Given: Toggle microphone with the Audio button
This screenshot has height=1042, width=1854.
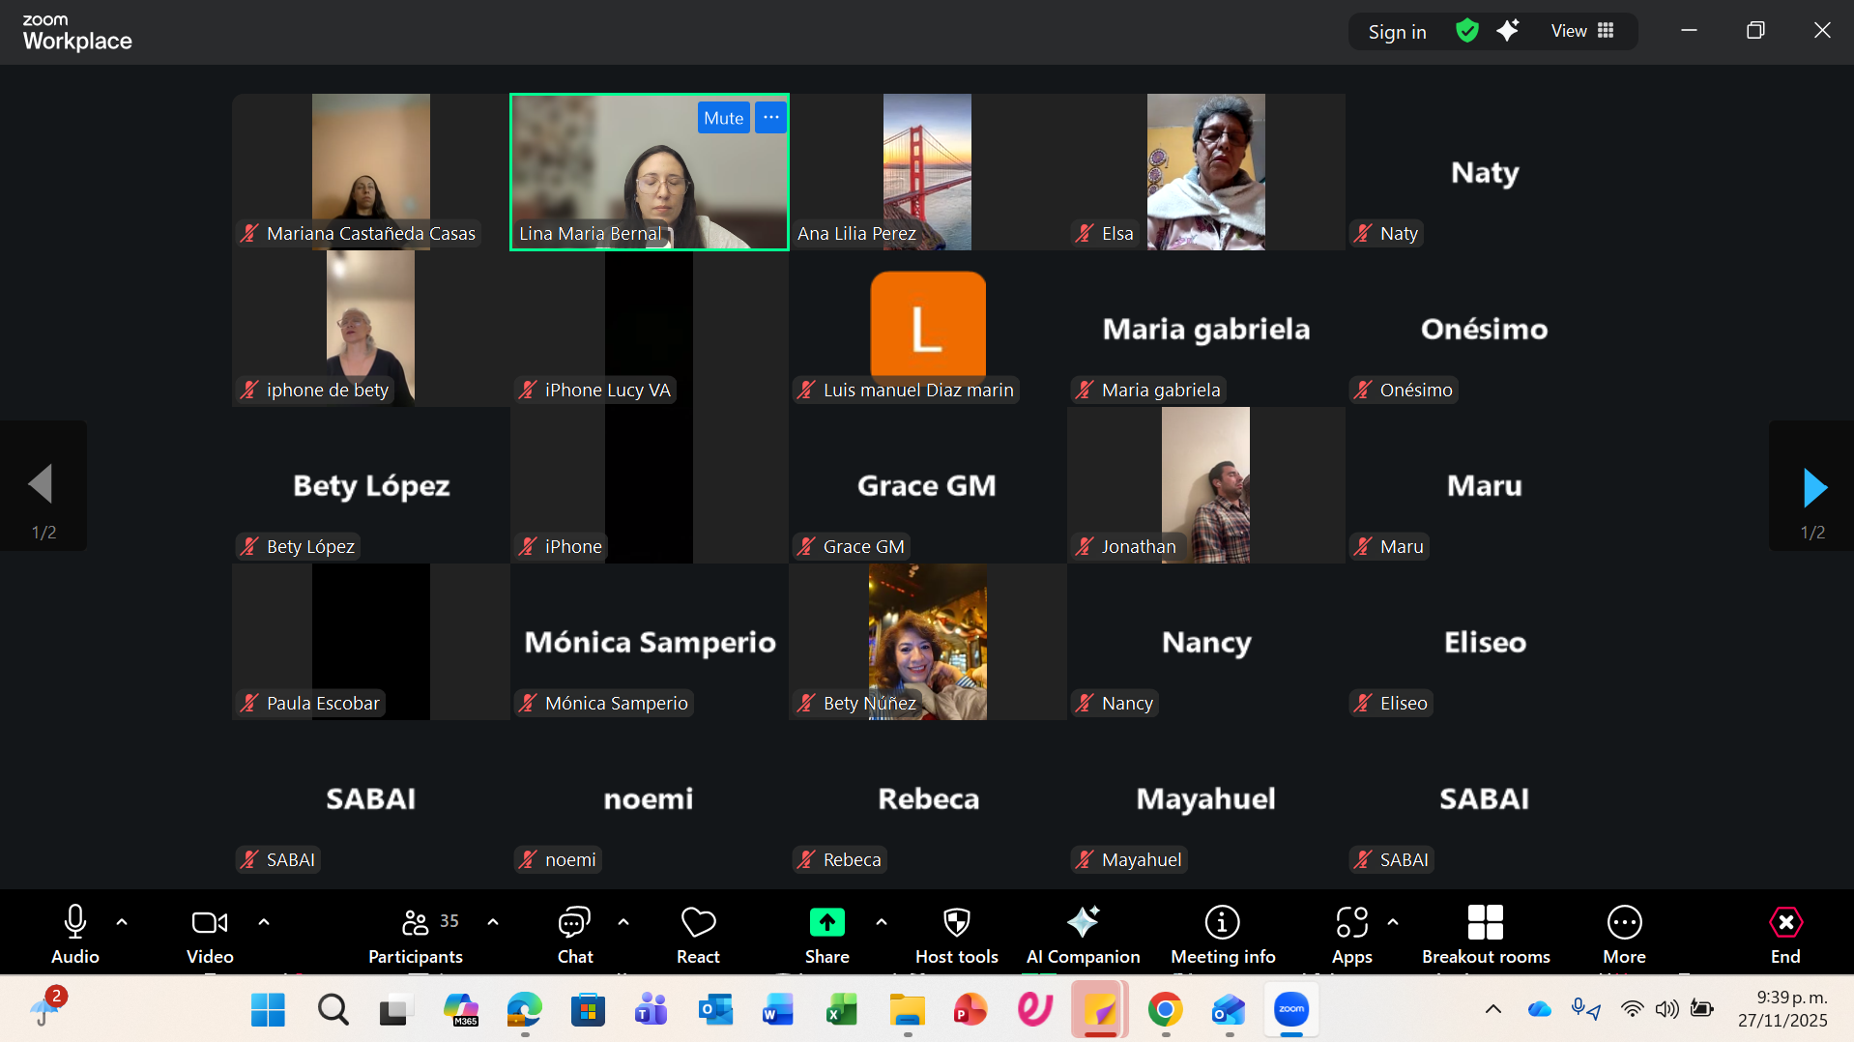Looking at the screenshot, I should click(75, 934).
